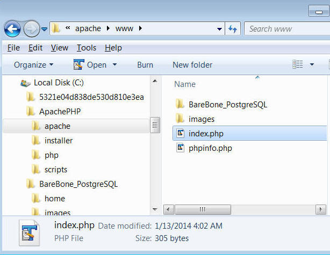
Task: Click the navigation tree scrollbar thumb
Action: click(155, 125)
